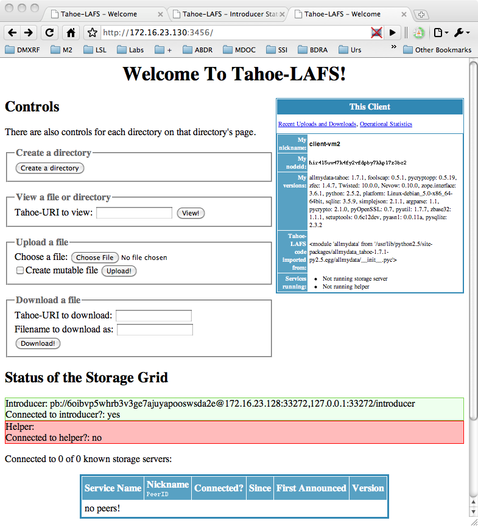478x526 pixels.
Task: Close the Introducer Status tab
Action: click(x=282, y=15)
